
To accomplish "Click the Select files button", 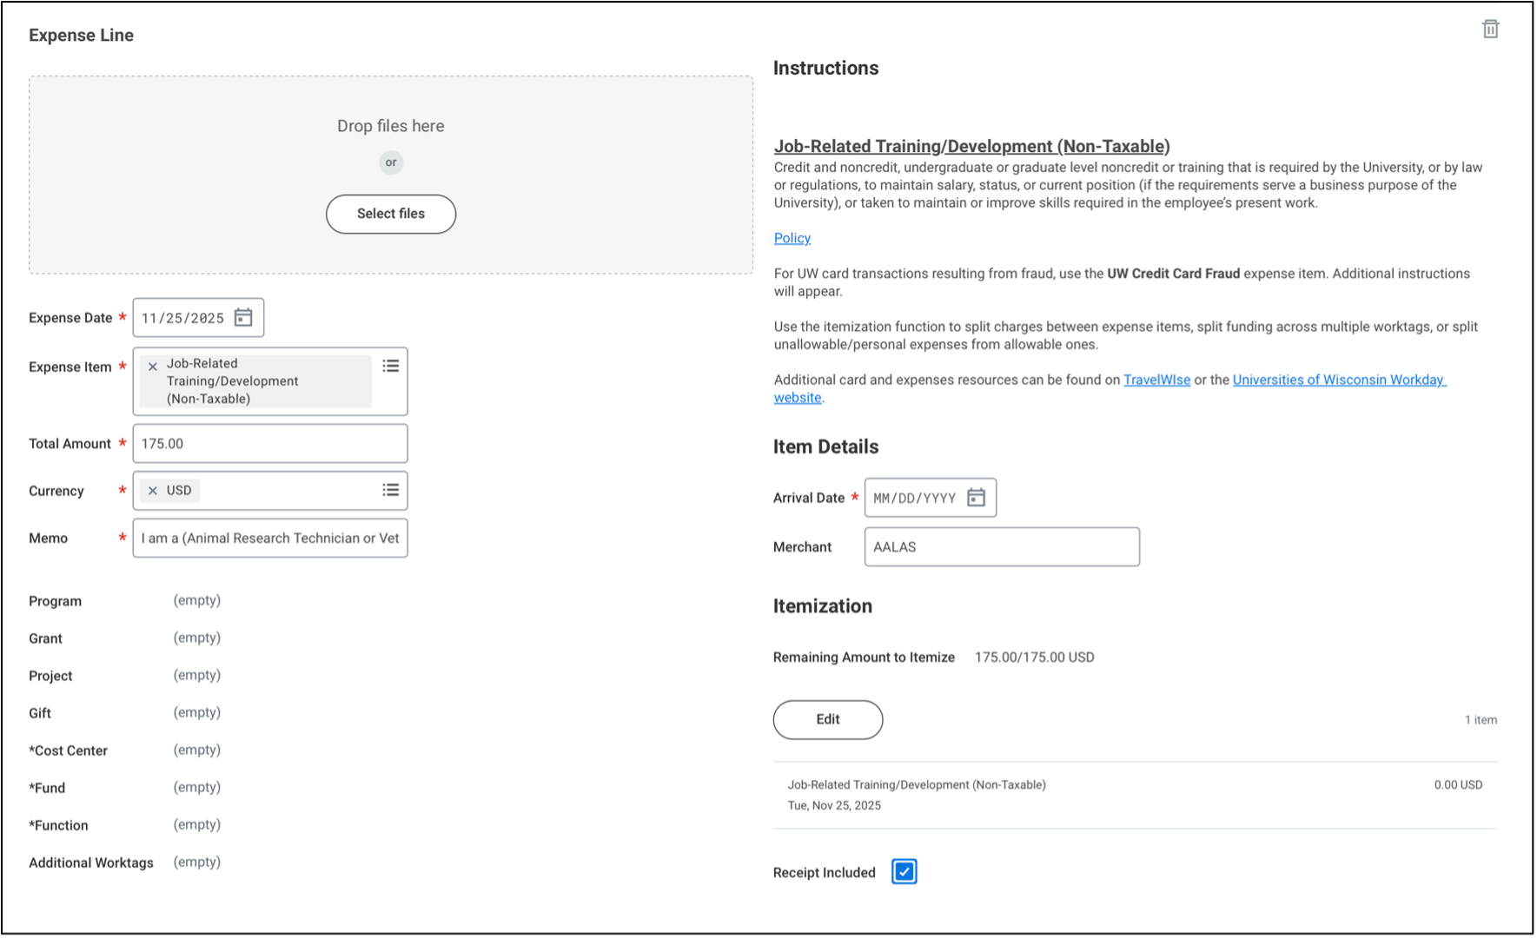I will pos(391,214).
